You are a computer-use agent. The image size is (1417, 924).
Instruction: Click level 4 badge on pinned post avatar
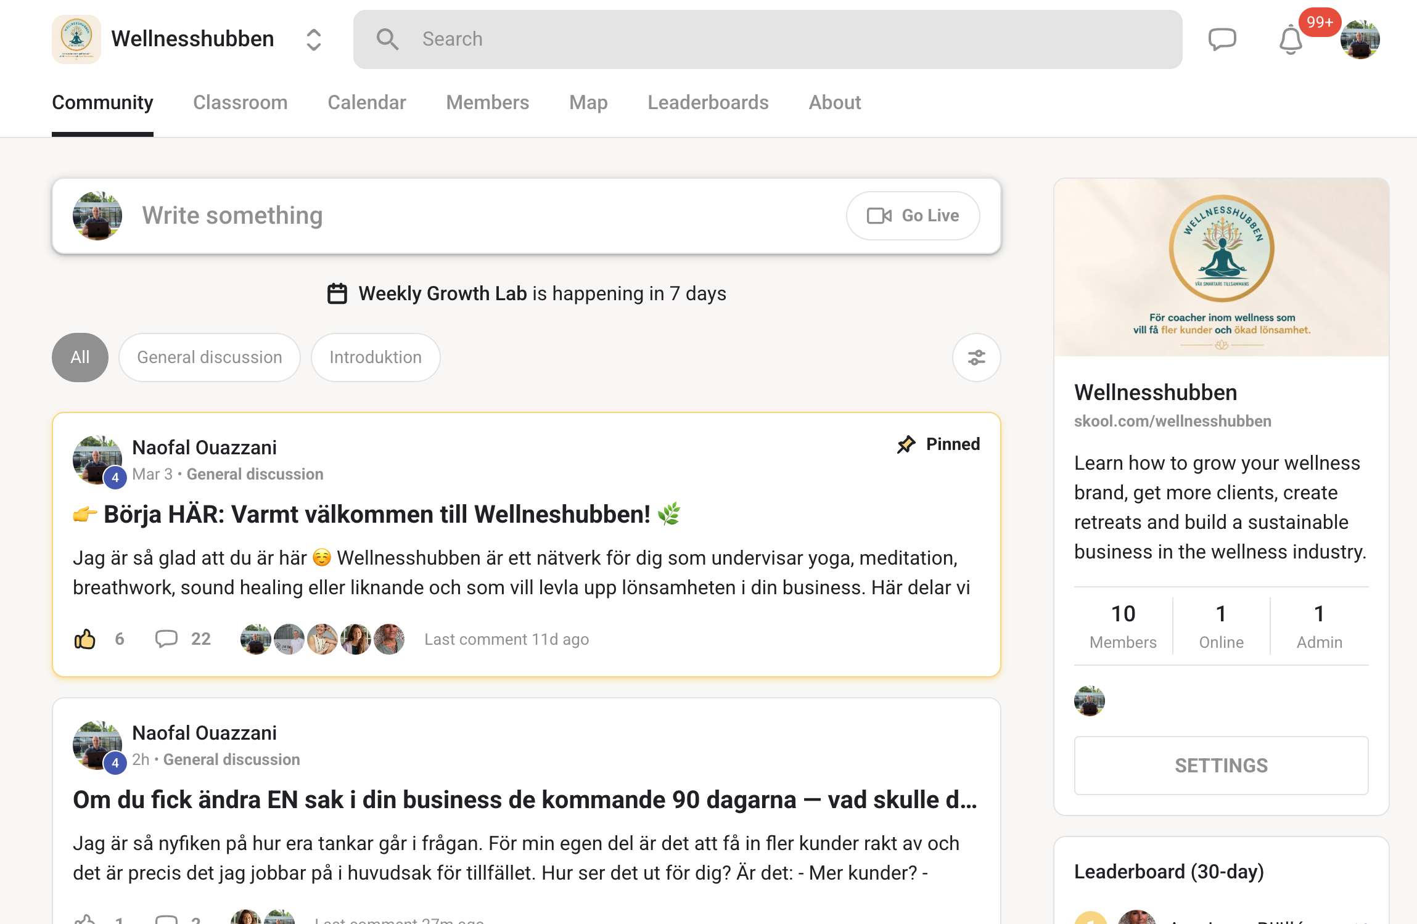click(115, 477)
